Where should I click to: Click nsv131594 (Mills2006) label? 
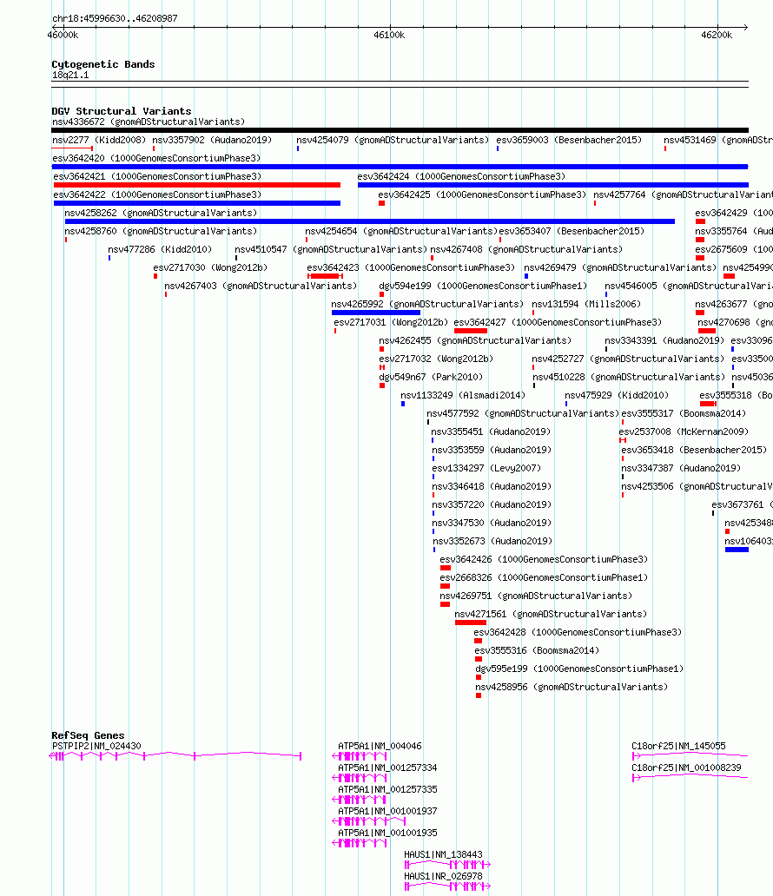click(586, 304)
